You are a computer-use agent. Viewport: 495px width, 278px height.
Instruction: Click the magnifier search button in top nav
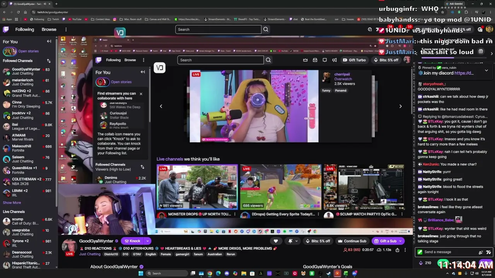click(x=266, y=29)
